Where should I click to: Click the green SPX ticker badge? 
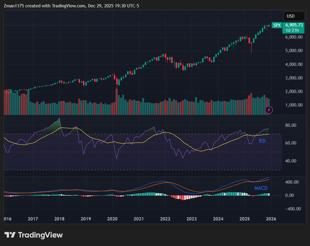pos(276,25)
